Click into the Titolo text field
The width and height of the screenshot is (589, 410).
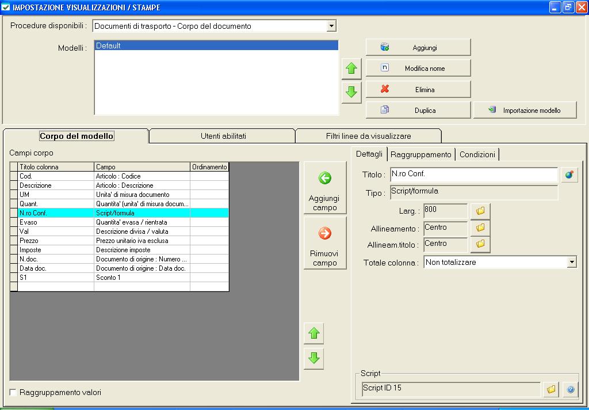[473, 174]
